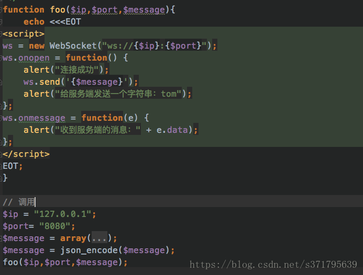Place cursor in the // 调用 comment
Viewport: 363px width, 275px height.
tap(18, 202)
